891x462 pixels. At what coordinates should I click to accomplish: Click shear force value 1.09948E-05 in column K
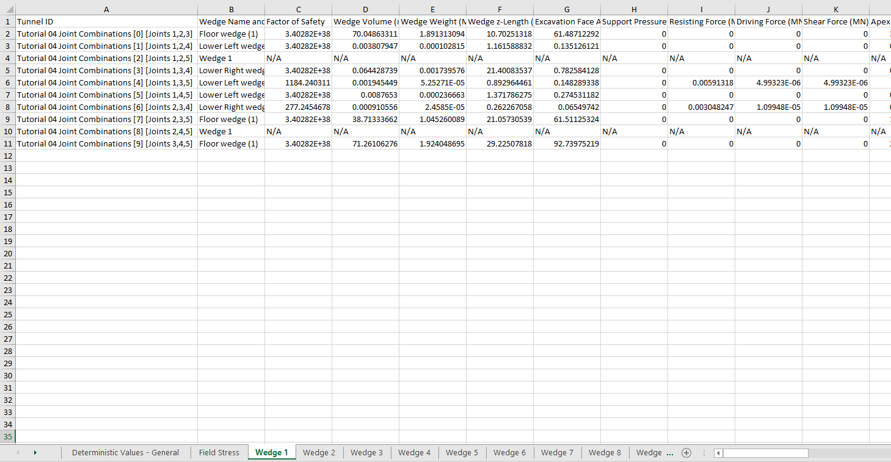[835, 107]
